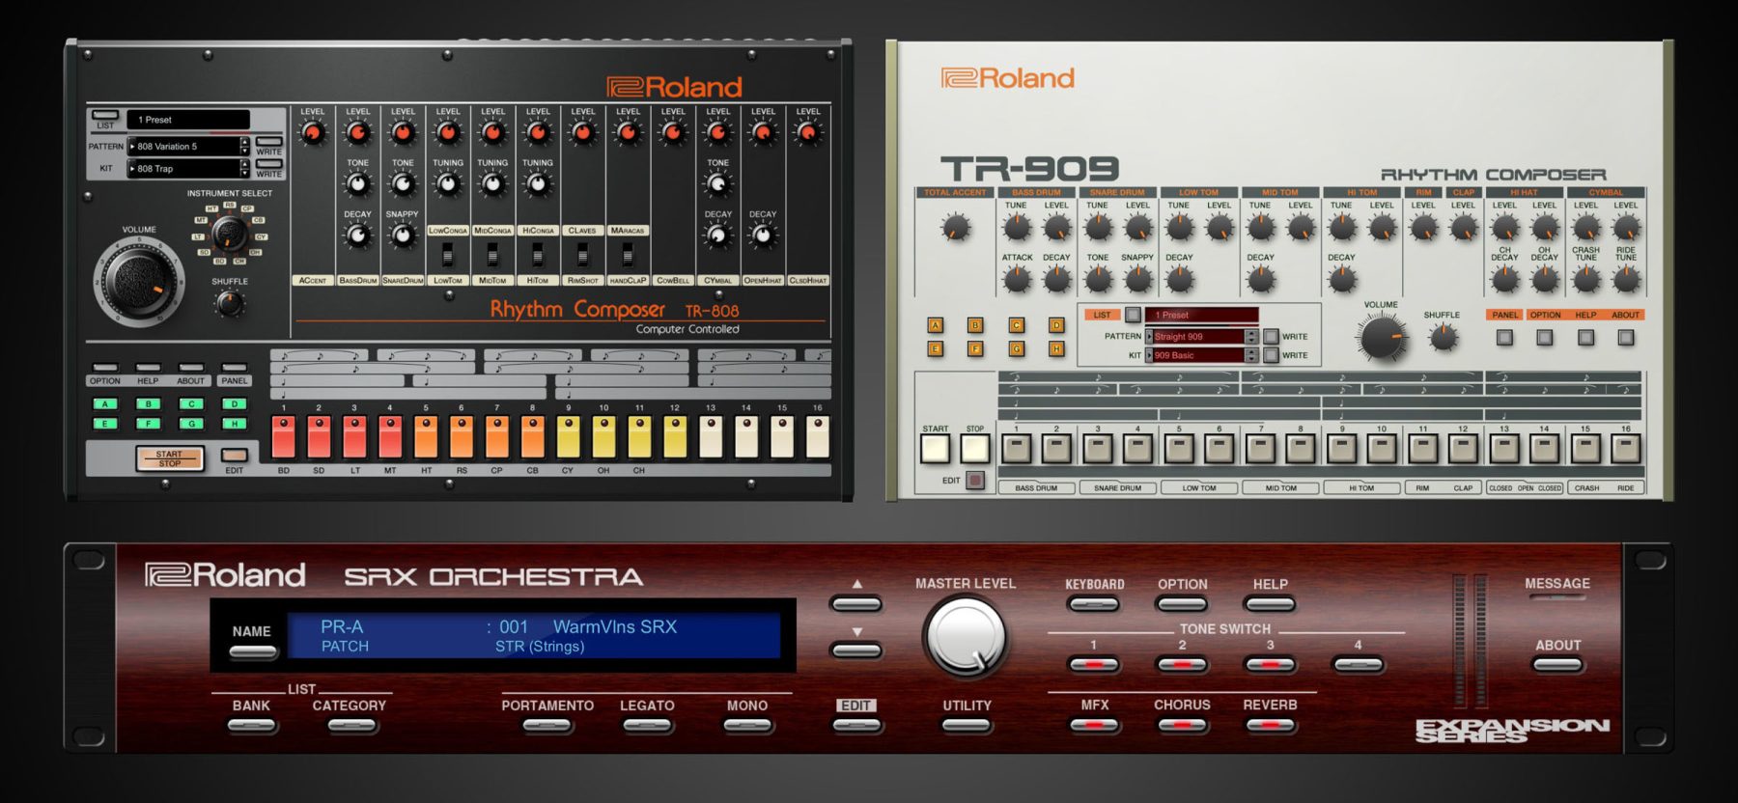Image resolution: width=1738 pixels, height=803 pixels.
Task: Click the TR-909 HELP button
Action: click(1585, 337)
